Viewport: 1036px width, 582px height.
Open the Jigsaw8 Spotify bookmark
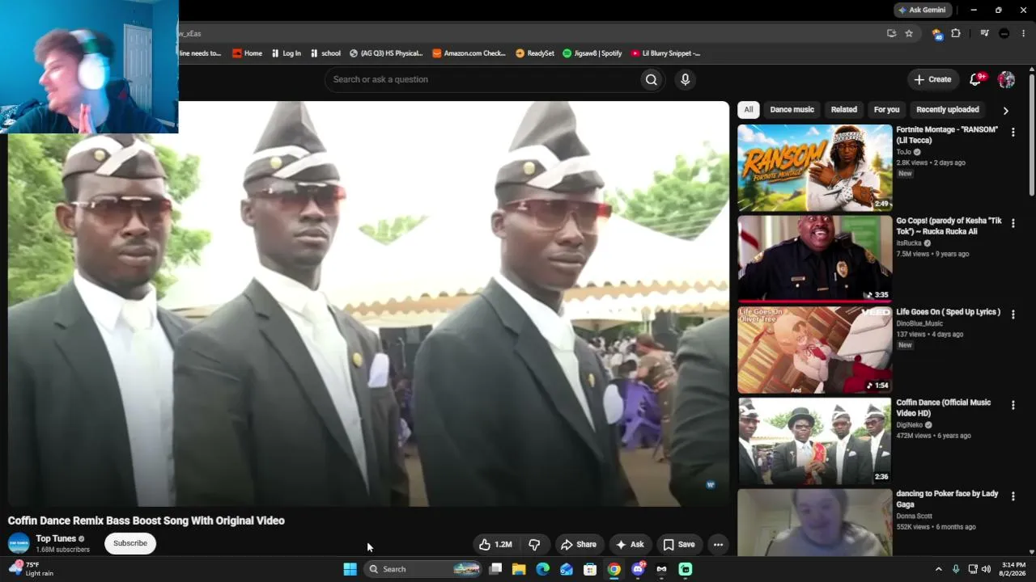[592, 53]
